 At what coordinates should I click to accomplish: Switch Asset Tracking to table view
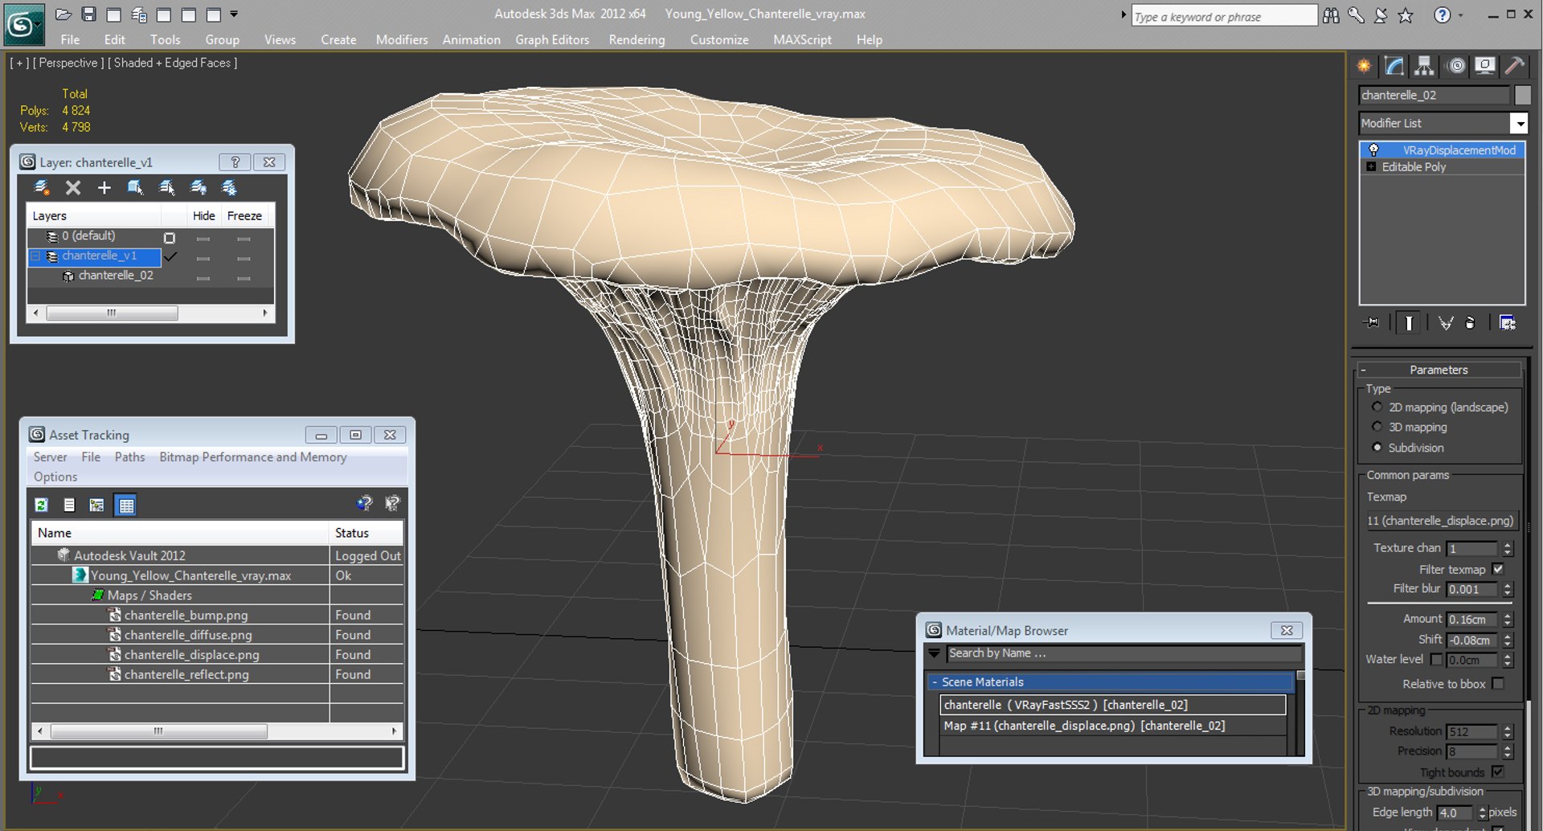pyautogui.click(x=126, y=505)
